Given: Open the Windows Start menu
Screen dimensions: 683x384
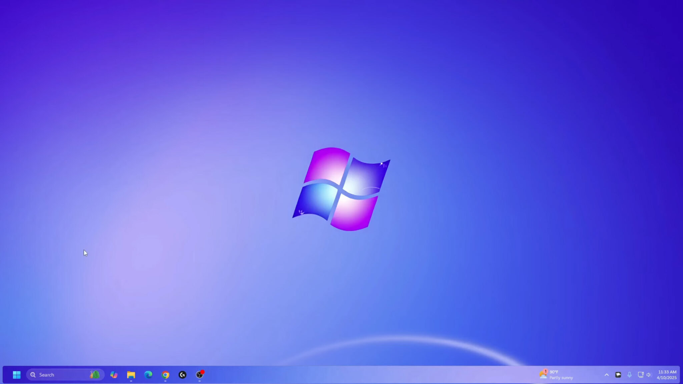Looking at the screenshot, I should click(17, 375).
